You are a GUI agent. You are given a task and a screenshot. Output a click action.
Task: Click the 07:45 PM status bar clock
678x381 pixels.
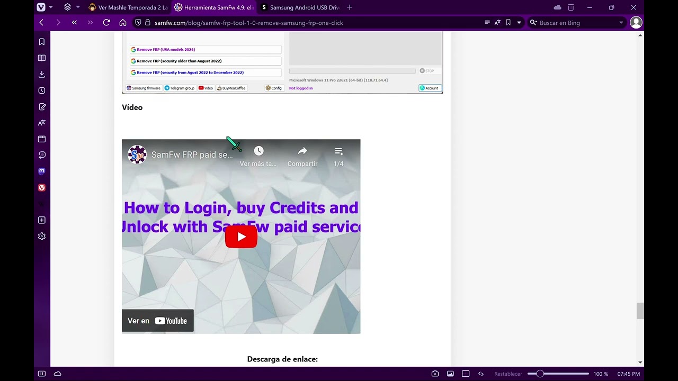(629, 374)
